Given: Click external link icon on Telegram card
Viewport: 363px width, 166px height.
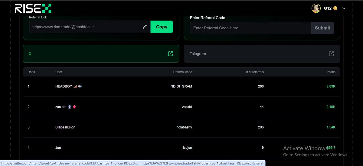Looking at the screenshot, I should pyautogui.click(x=332, y=54).
